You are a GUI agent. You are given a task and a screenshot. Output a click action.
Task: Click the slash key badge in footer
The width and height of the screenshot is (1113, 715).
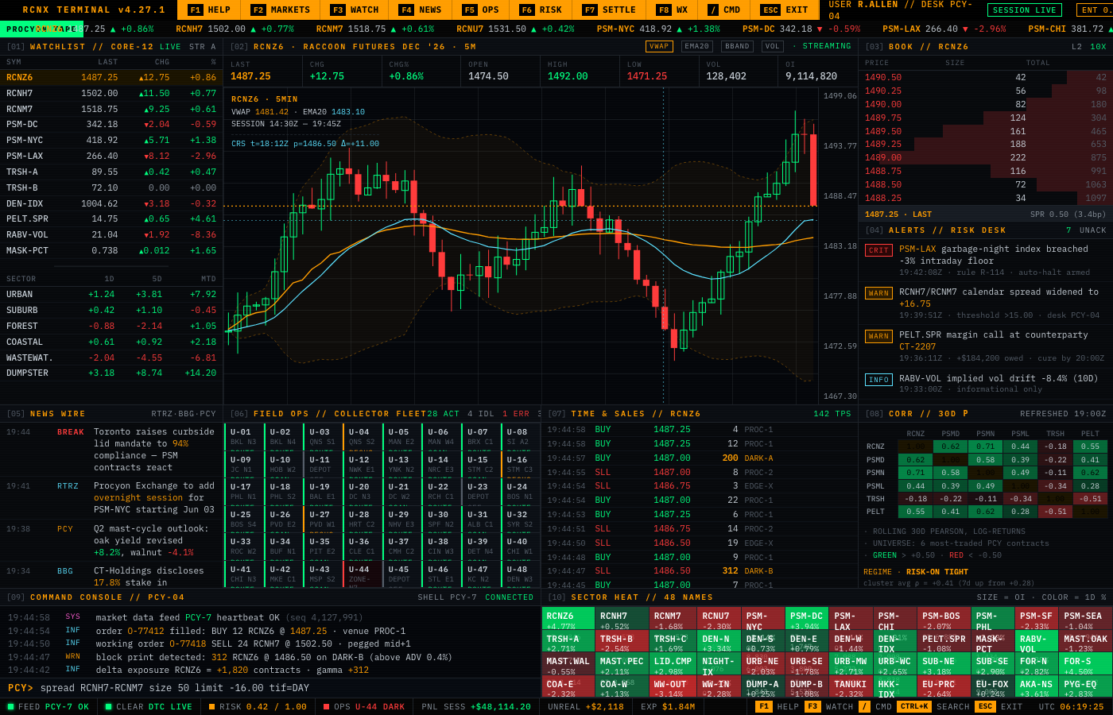[864, 706]
